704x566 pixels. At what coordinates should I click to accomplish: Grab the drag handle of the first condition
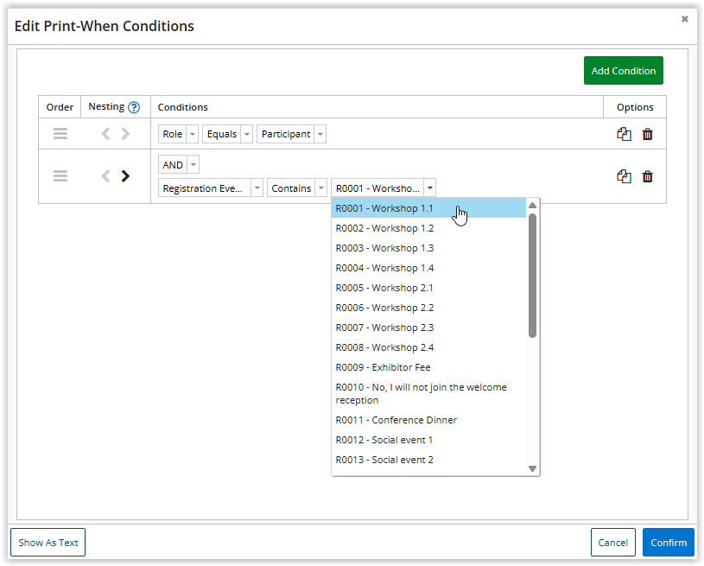click(60, 134)
